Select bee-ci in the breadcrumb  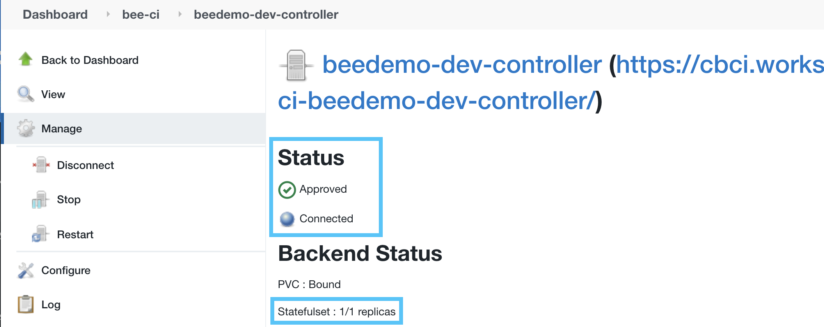point(141,14)
